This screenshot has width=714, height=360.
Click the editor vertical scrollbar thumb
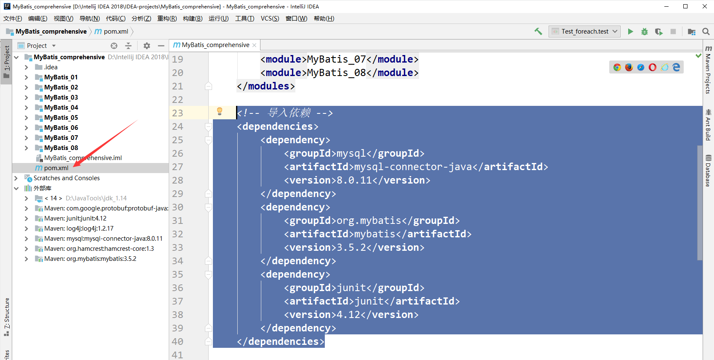700,202
